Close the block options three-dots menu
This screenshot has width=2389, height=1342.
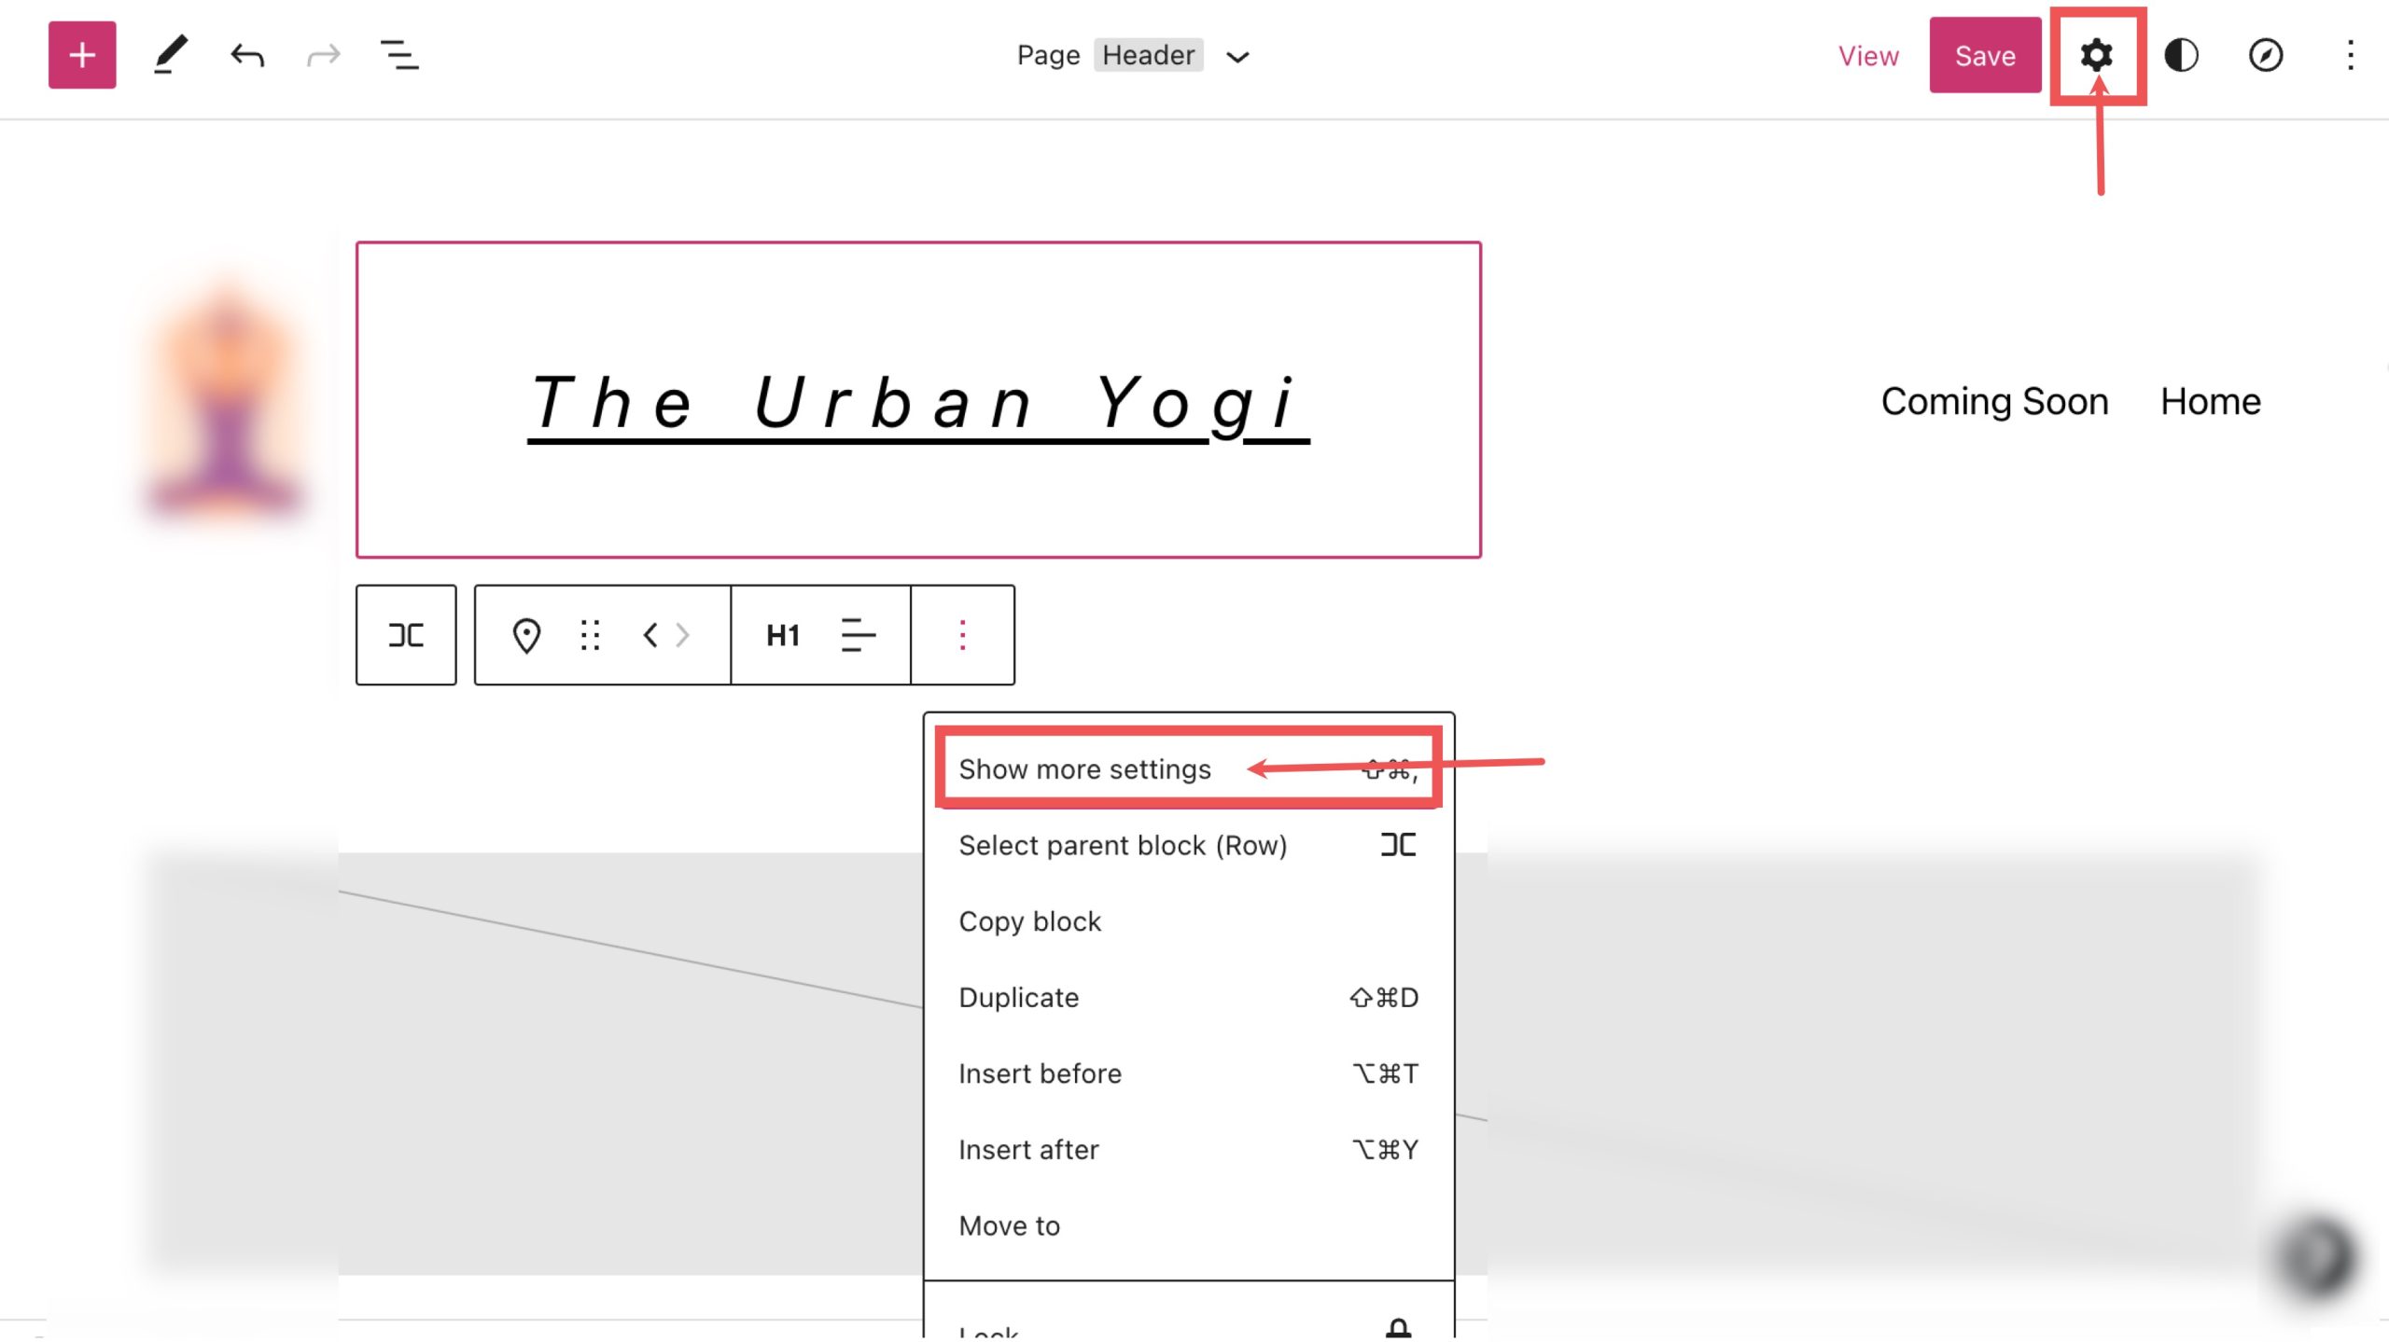pos(962,635)
